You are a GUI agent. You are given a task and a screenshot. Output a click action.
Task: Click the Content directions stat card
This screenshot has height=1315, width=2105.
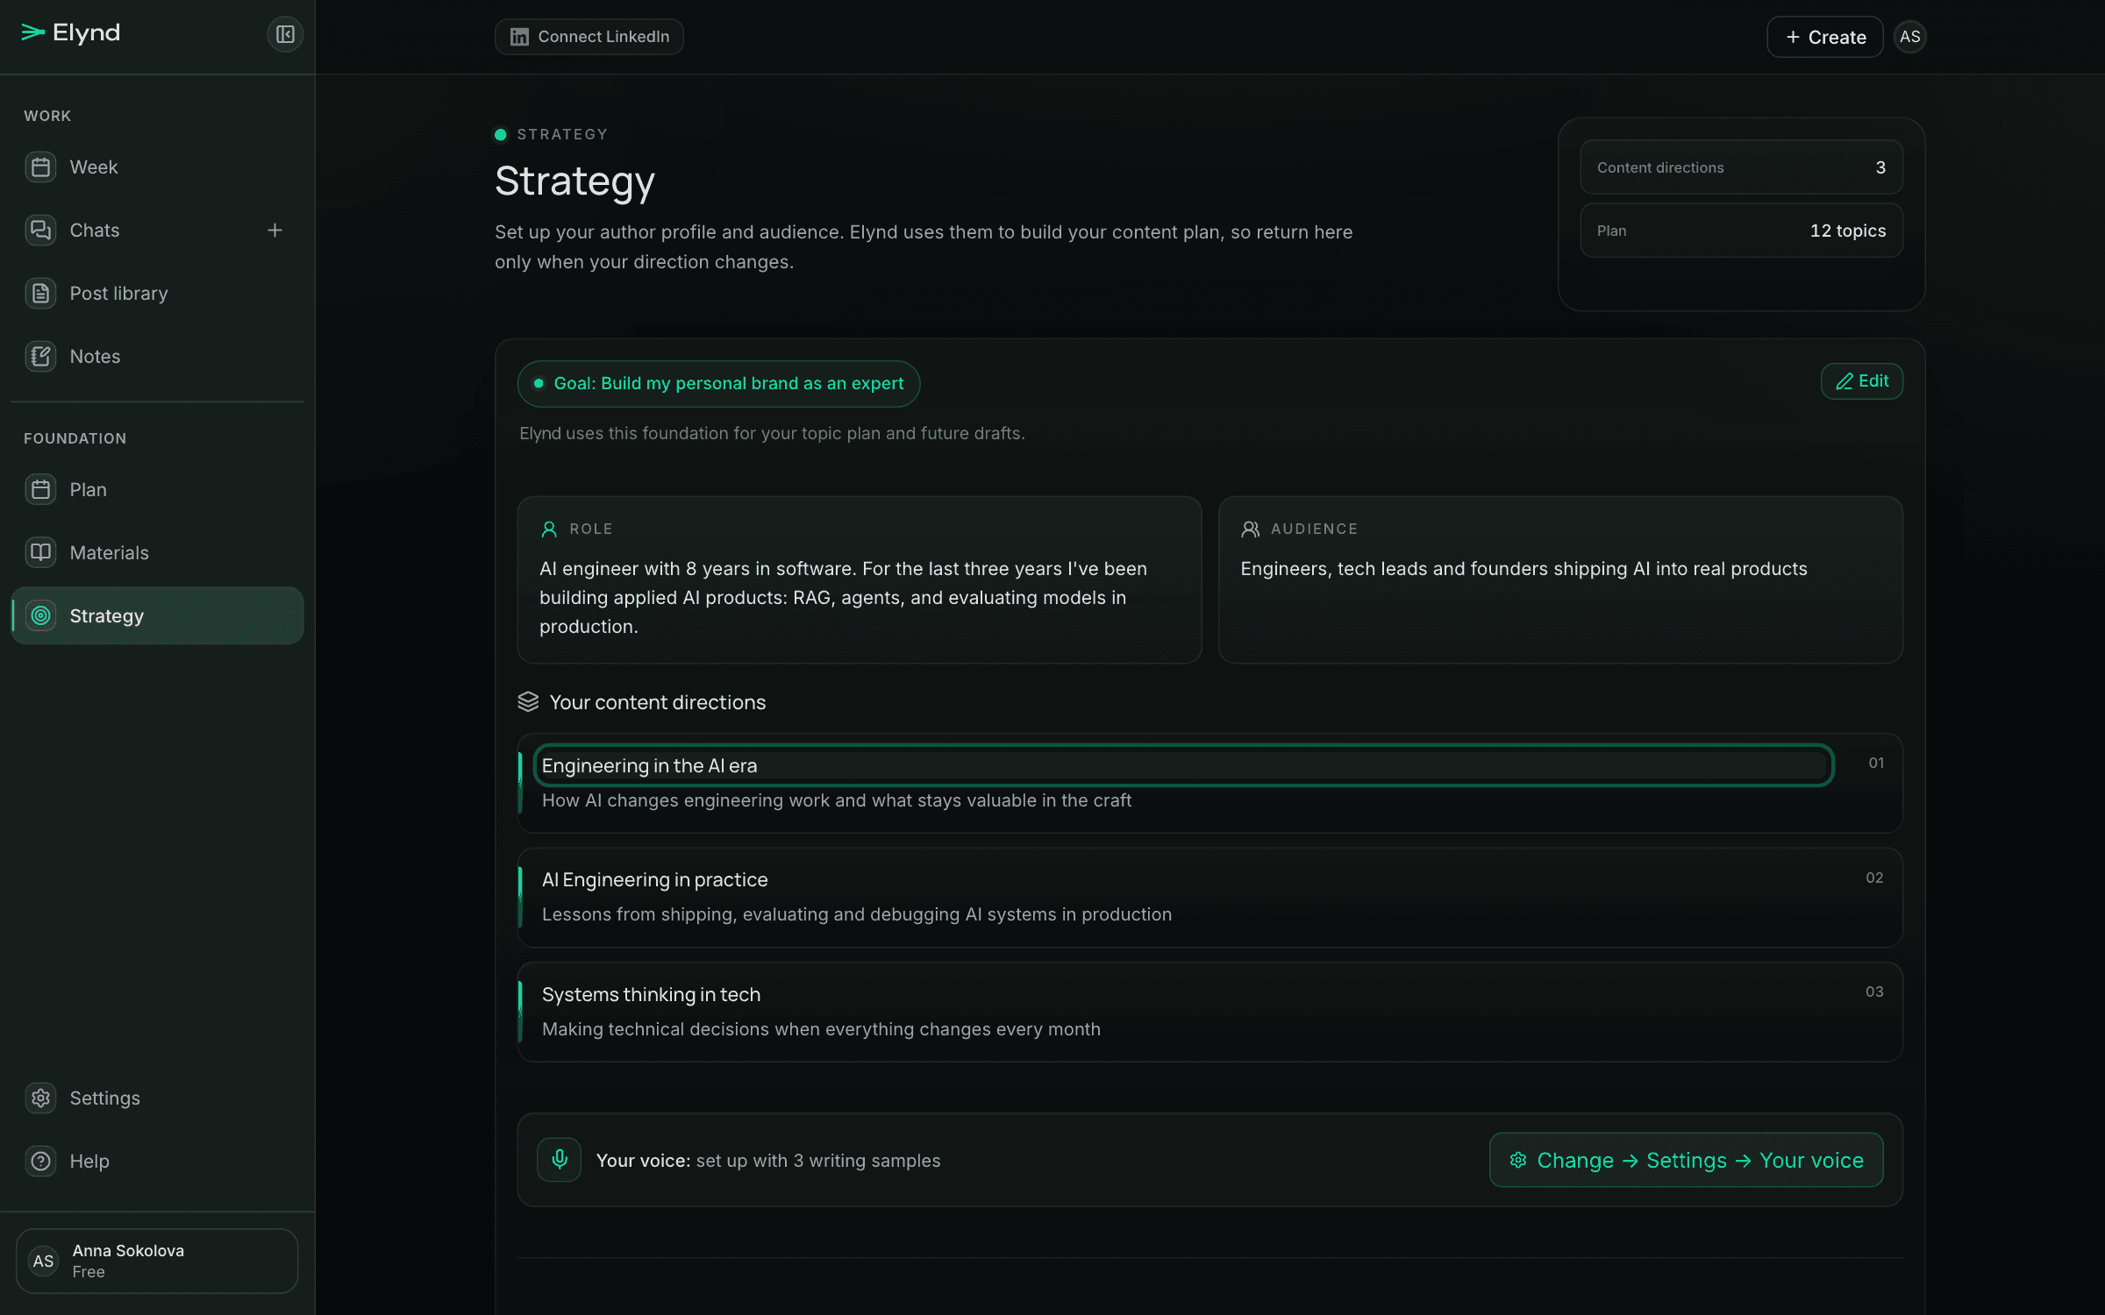[1741, 167]
